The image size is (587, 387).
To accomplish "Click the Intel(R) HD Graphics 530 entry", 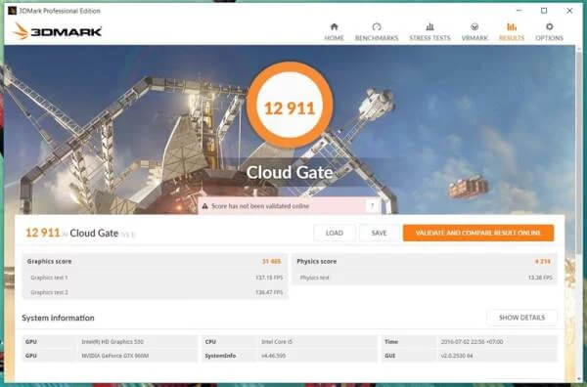I will coord(113,342).
